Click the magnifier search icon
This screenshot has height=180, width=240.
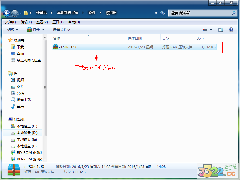pos(234,13)
